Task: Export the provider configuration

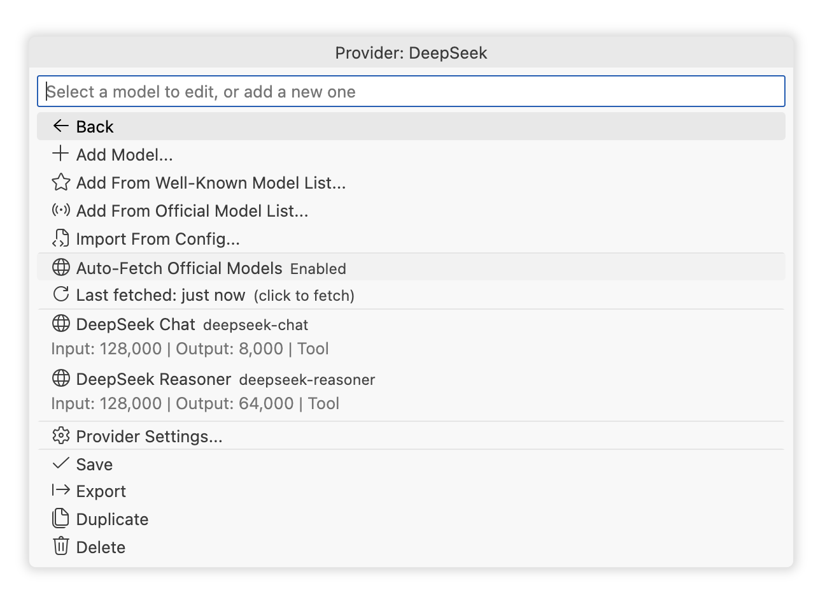Action: pyautogui.click(x=411, y=491)
